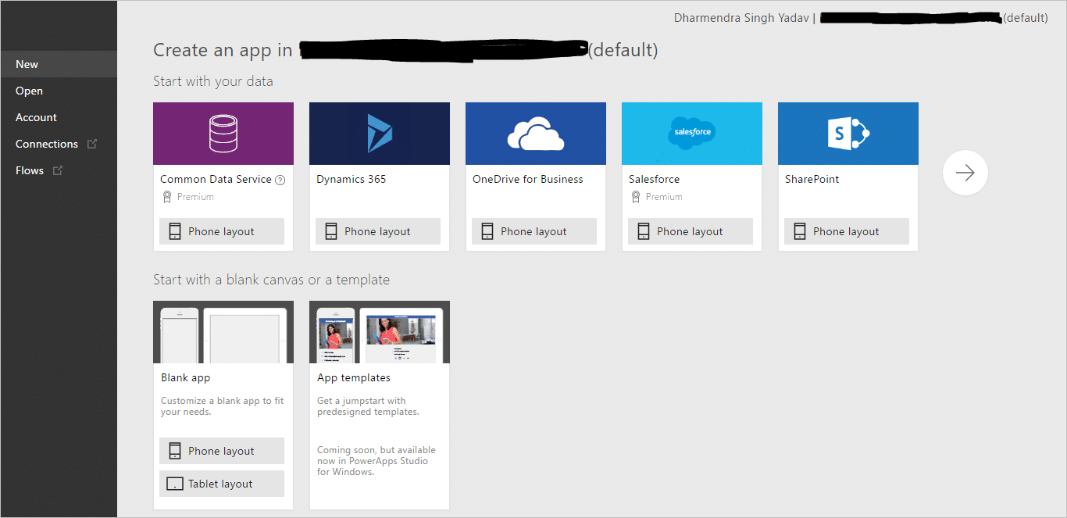
Task: Click the Blank app title
Action: click(x=186, y=377)
